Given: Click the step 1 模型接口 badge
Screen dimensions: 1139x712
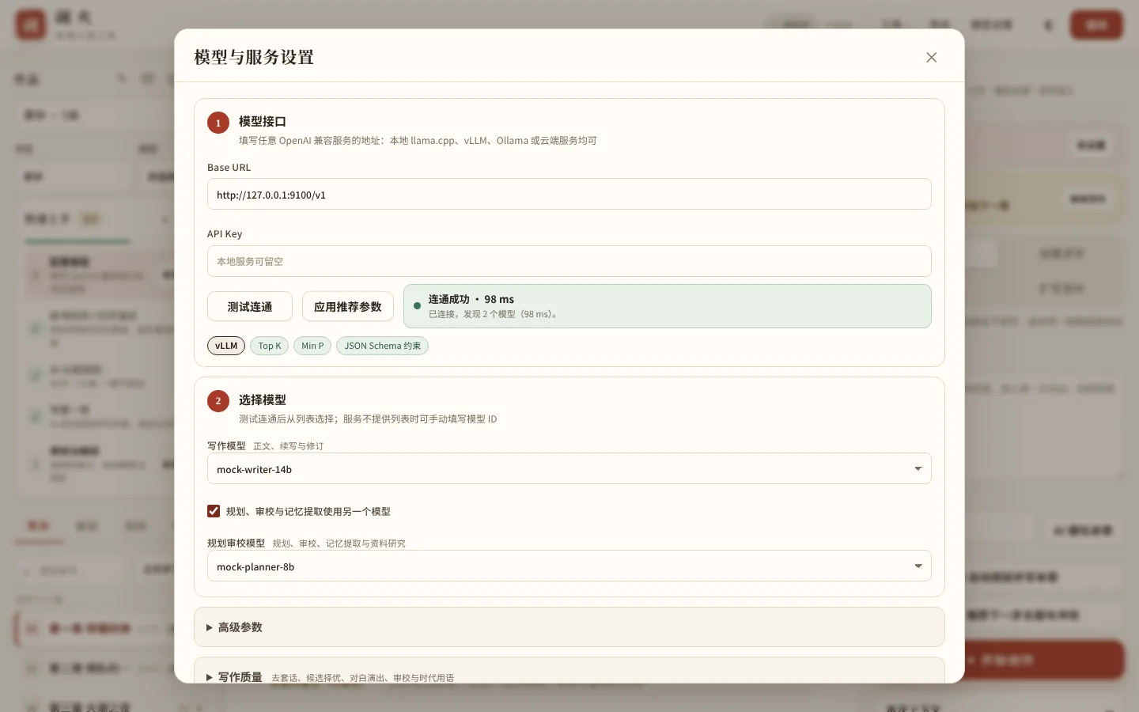Looking at the screenshot, I should [x=218, y=123].
